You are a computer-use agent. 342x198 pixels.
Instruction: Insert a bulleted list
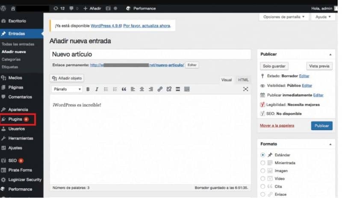point(106,89)
